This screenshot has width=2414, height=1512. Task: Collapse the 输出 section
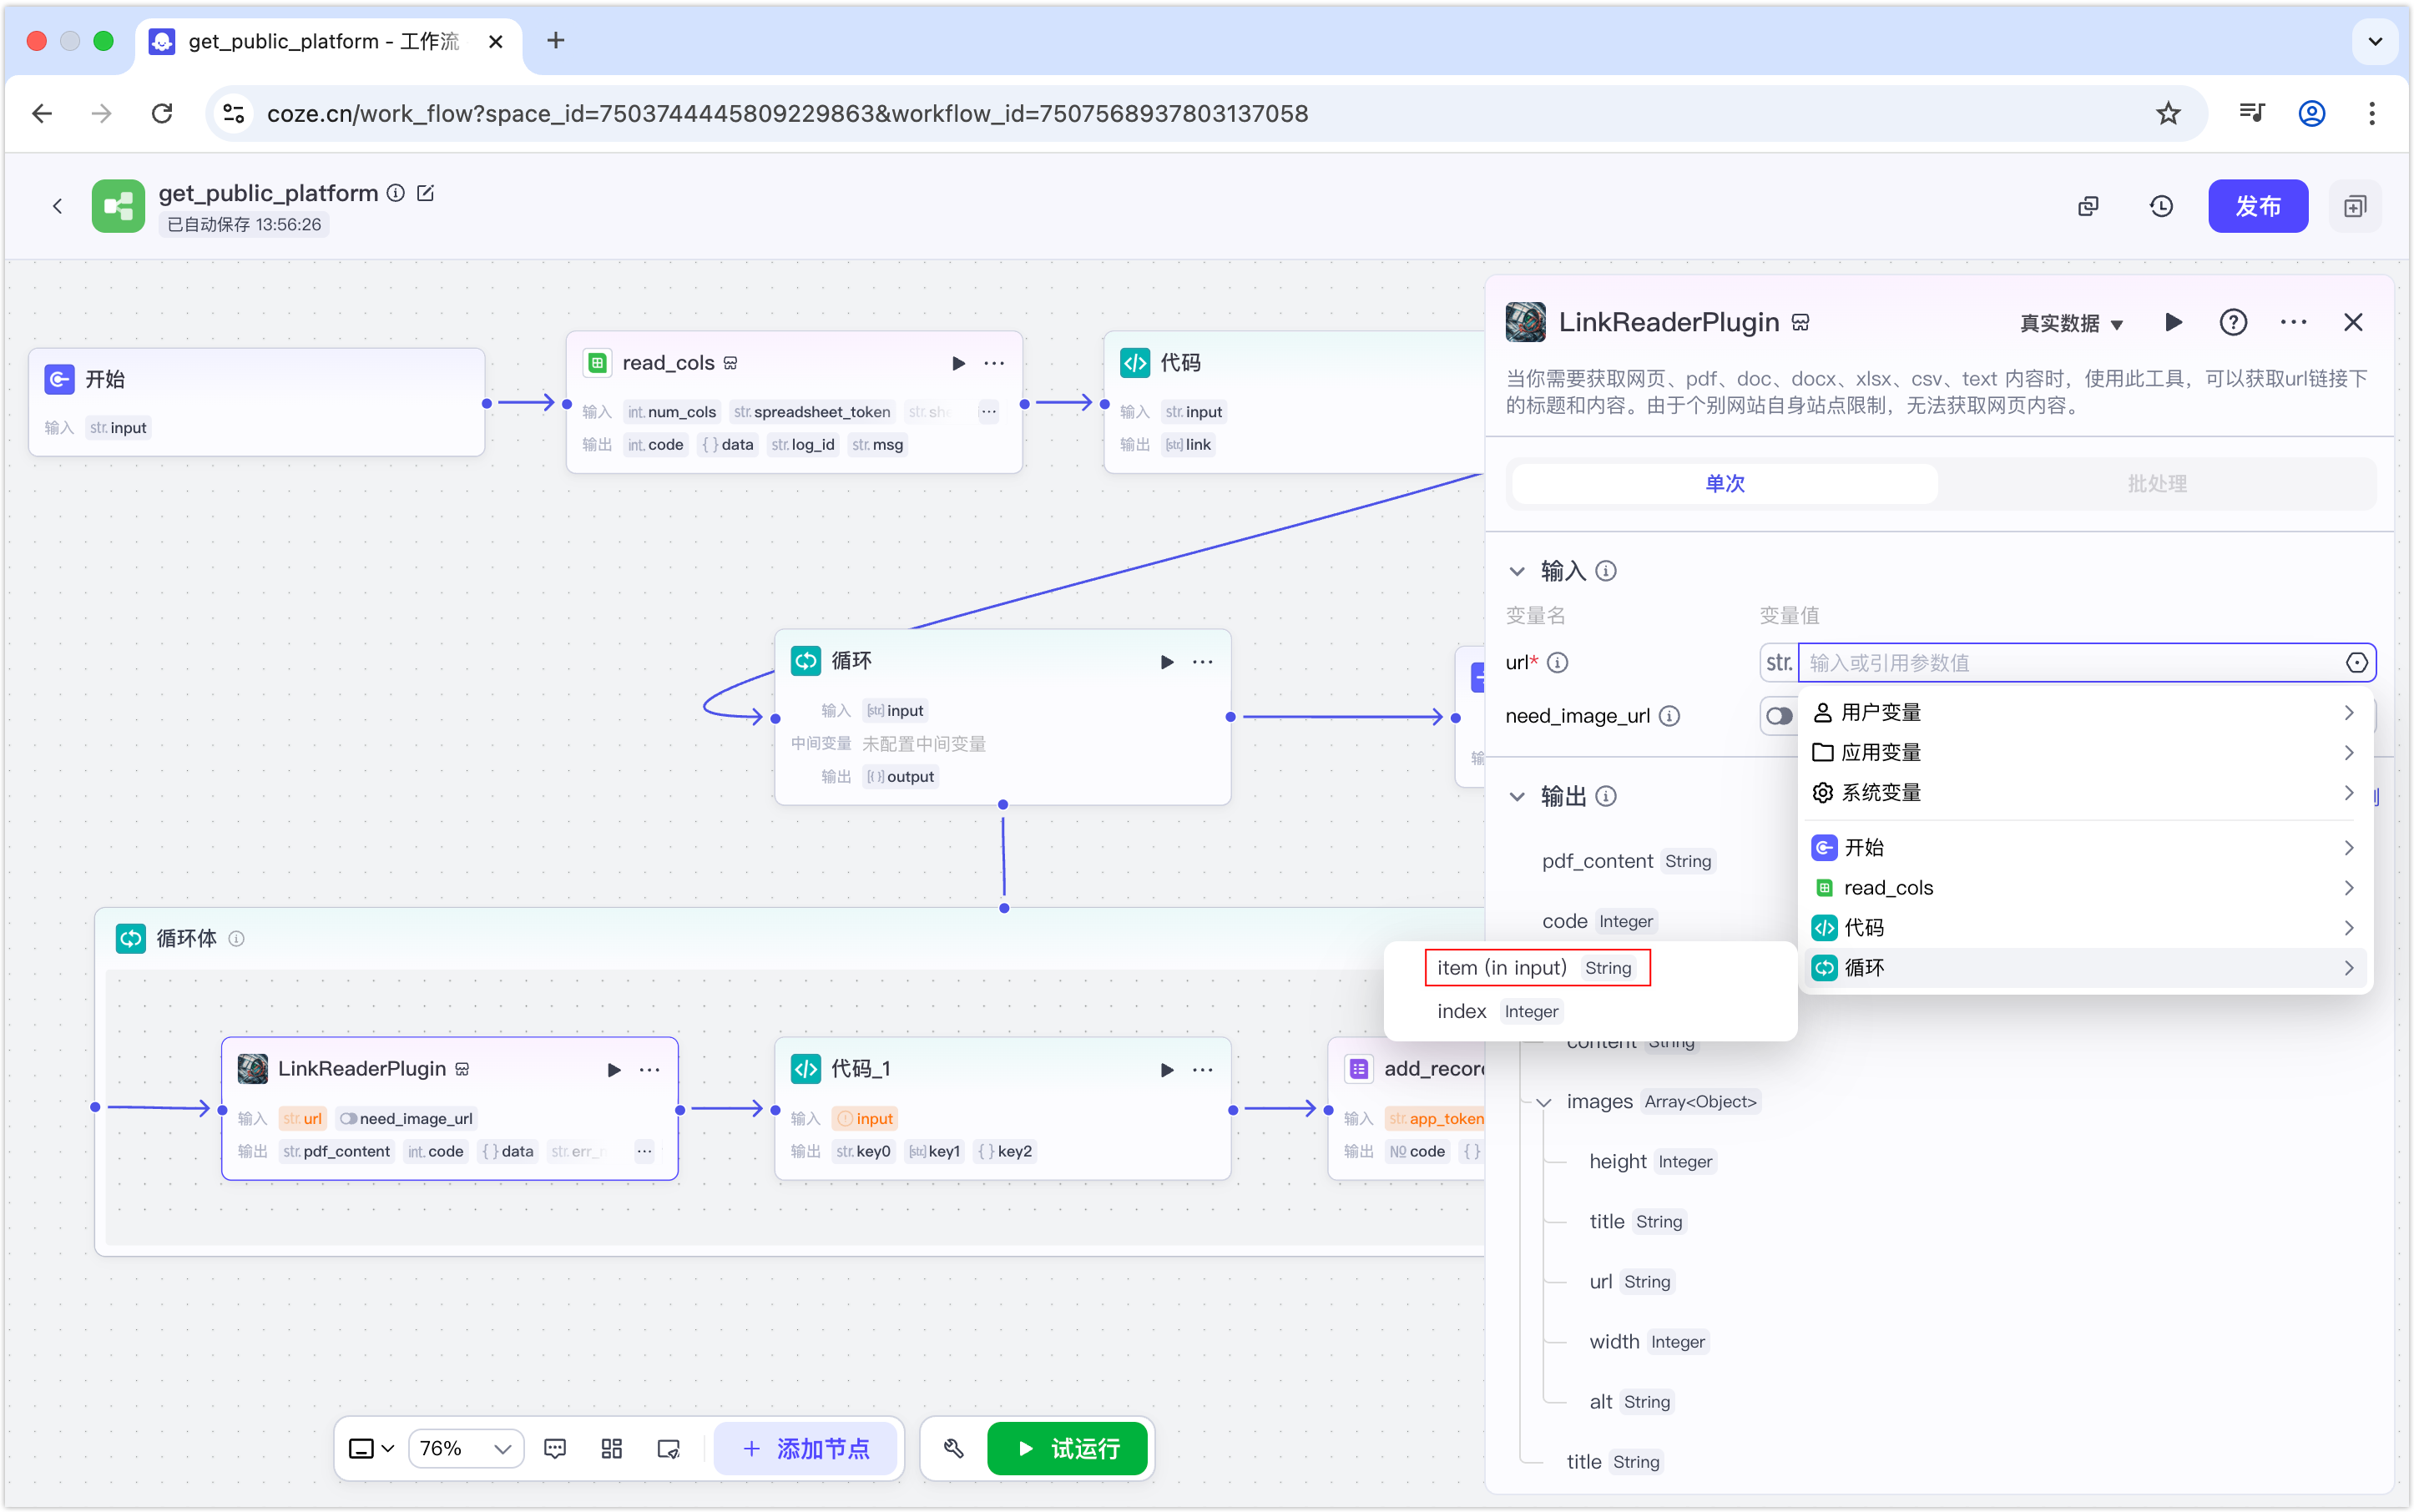tap(1517, 796)
